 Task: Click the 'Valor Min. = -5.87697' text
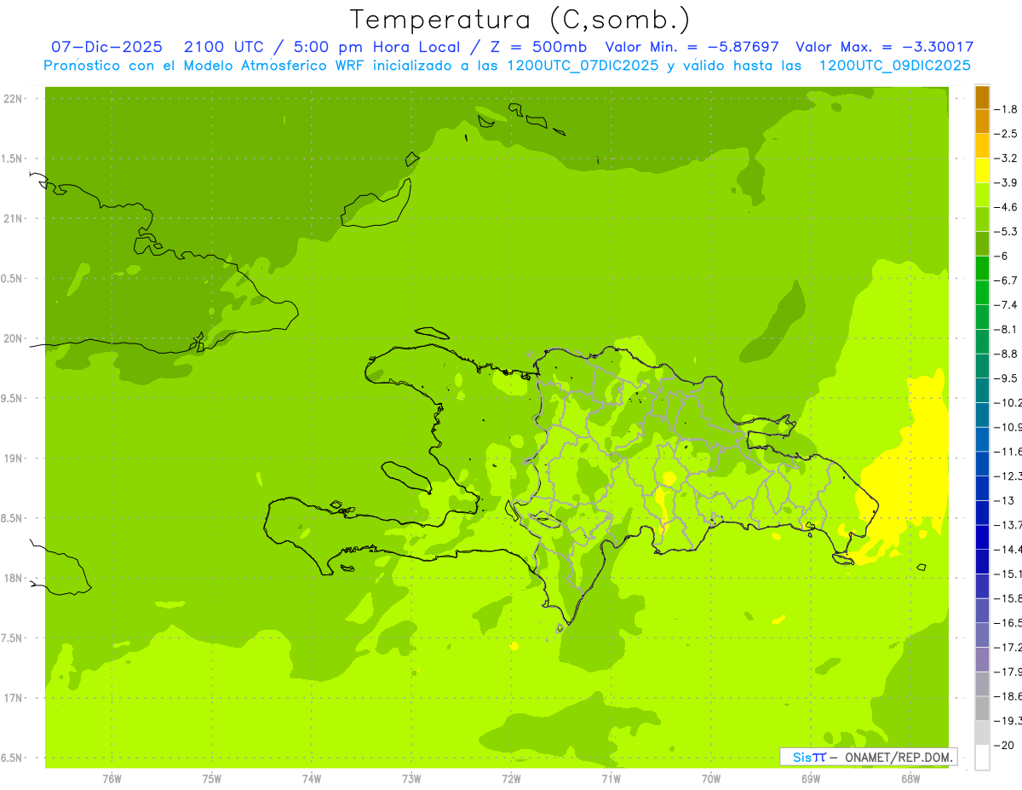[x=692, y=47]
